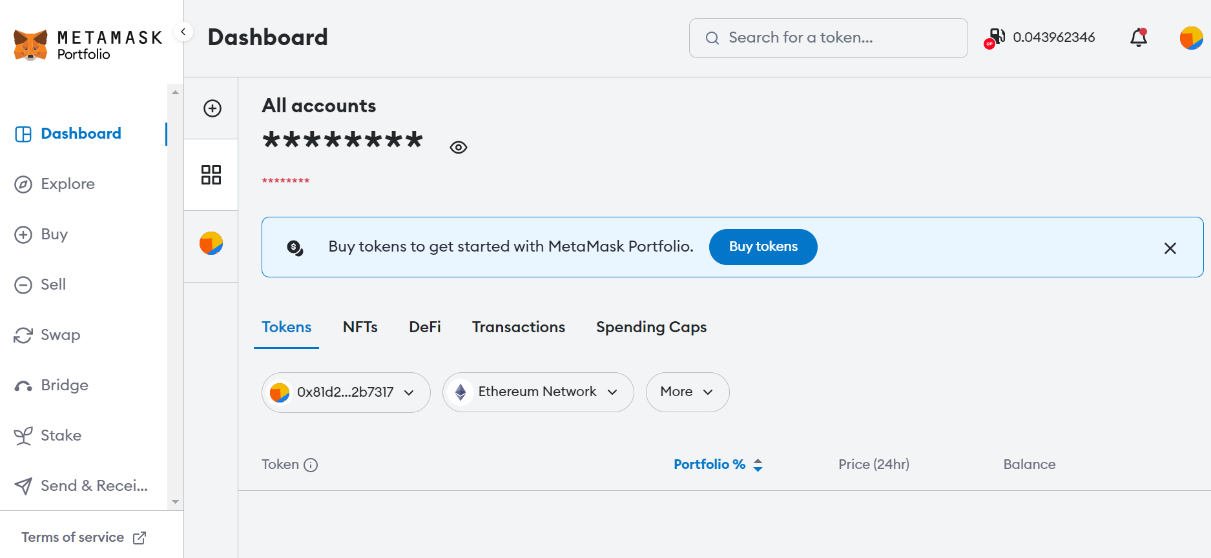
Task: Open the gas price indicator icon
Action: pyautogui.click(x=995, y=37)
